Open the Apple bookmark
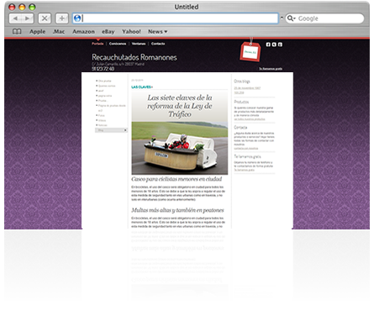Viewport: 374px width, 311px height. [38, 31]
